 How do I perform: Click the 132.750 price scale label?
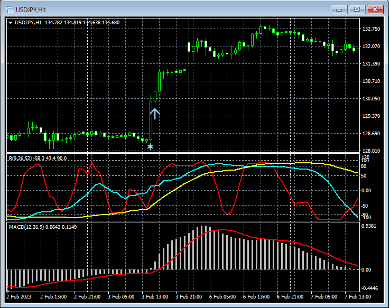click(372, 29)
